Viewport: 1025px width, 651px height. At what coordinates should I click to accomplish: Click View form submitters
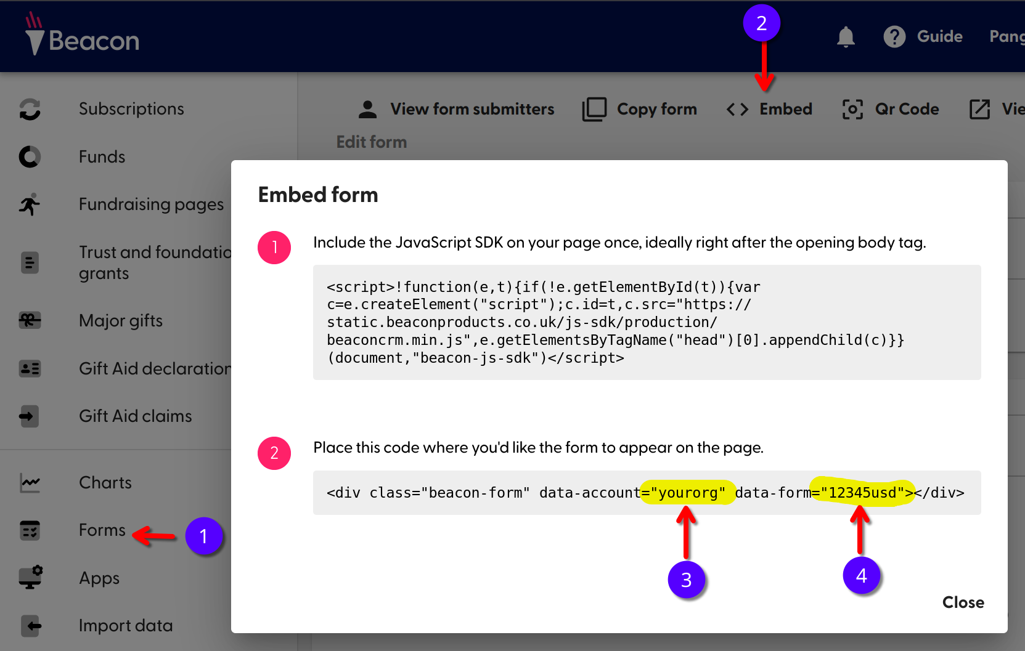[x=456, y=109]
